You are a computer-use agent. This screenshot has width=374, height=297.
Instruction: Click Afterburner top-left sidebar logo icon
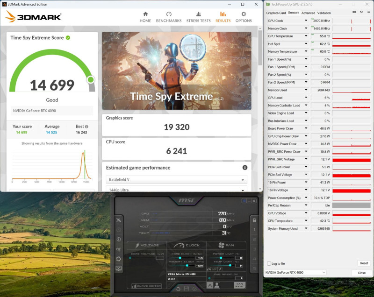(119, 220)
